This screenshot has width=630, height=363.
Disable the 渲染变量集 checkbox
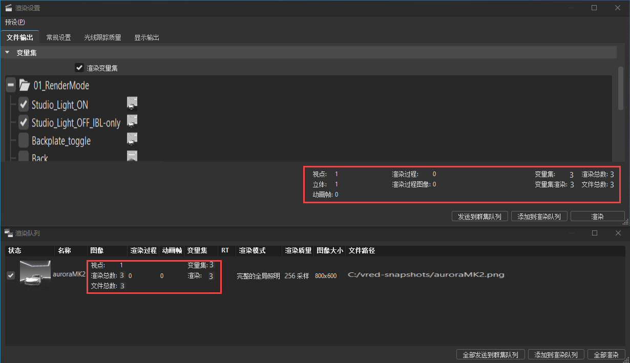[79, 67]
